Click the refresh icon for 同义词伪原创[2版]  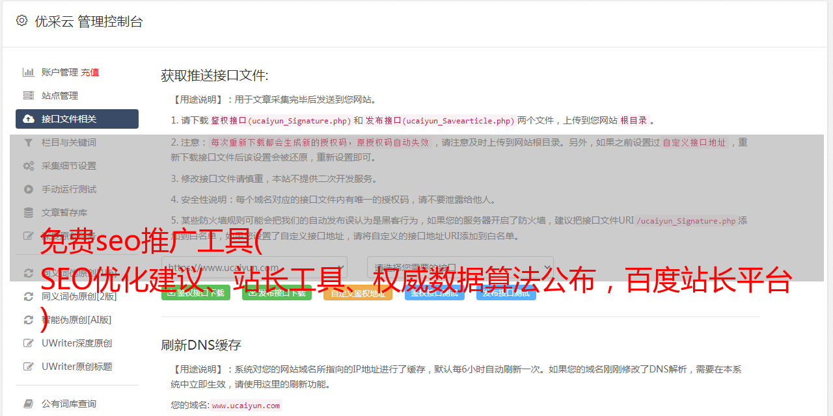29,296
